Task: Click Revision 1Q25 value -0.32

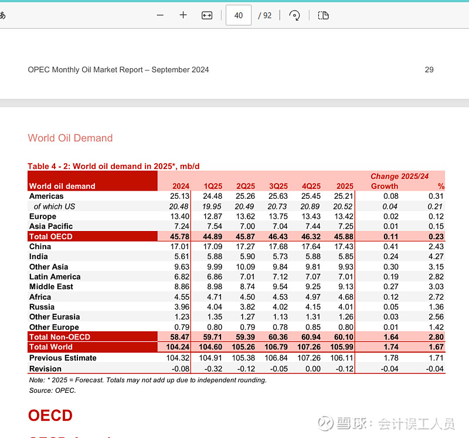Action: pos(213,369)
